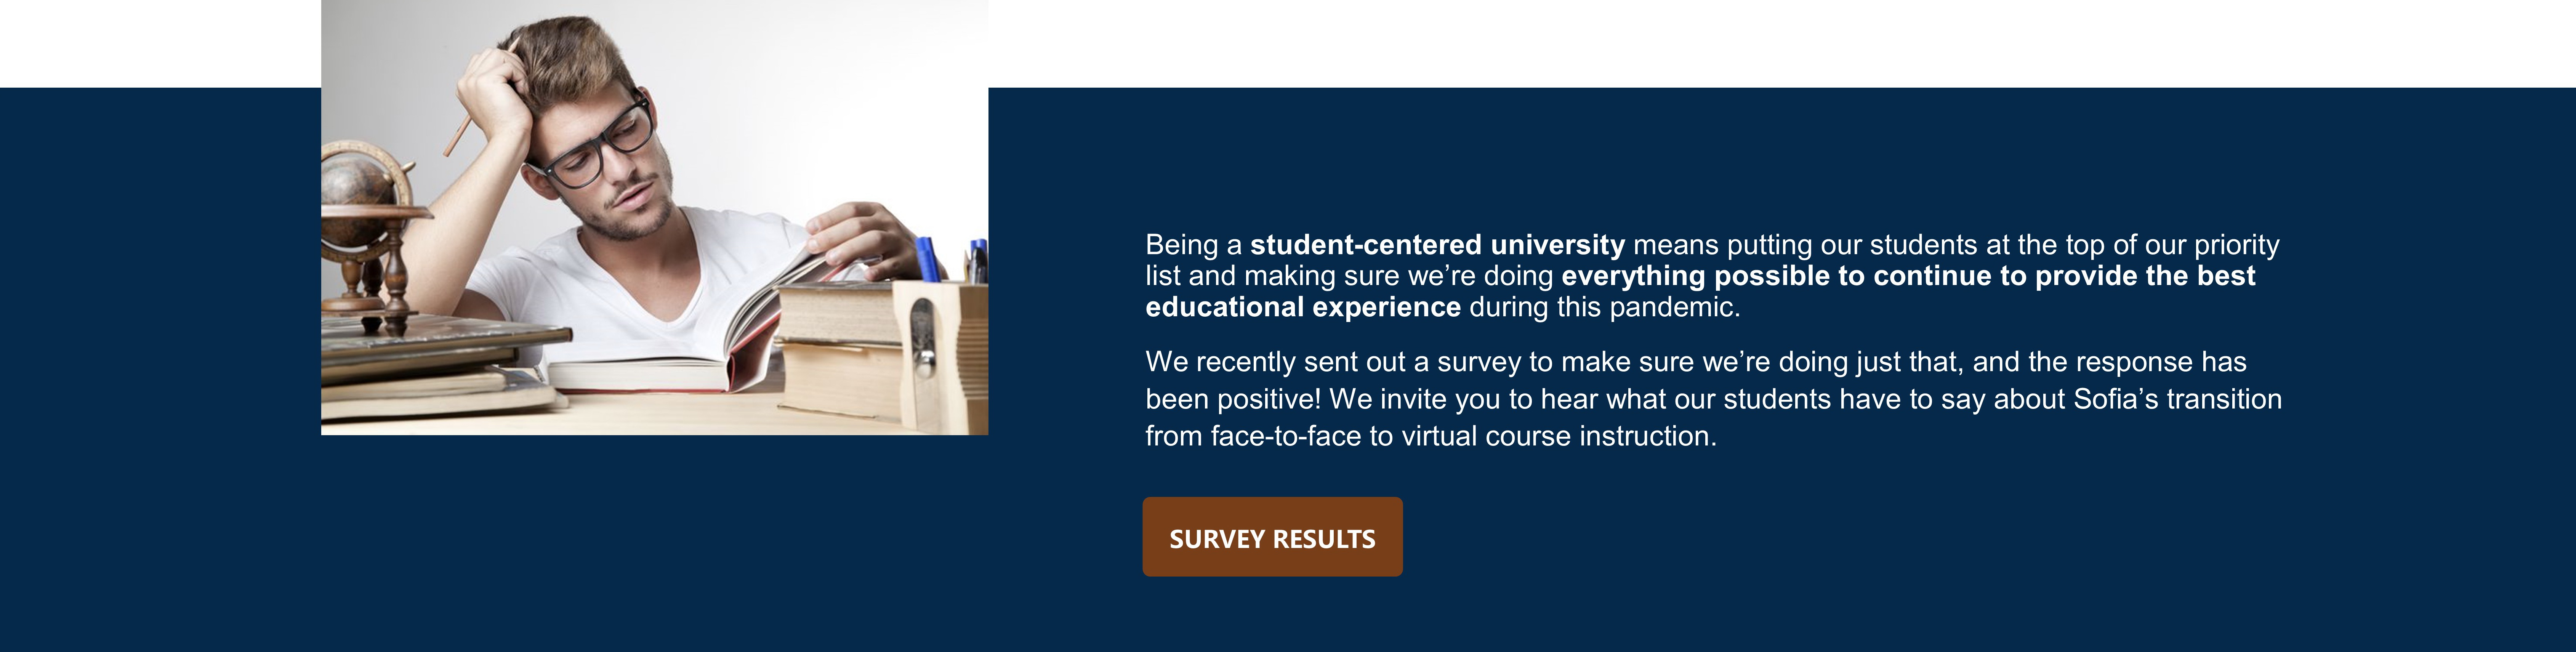This screenshot has width=2576, height=652.
Task: Click the wooden pencil holder in photo
Action: 938,356
